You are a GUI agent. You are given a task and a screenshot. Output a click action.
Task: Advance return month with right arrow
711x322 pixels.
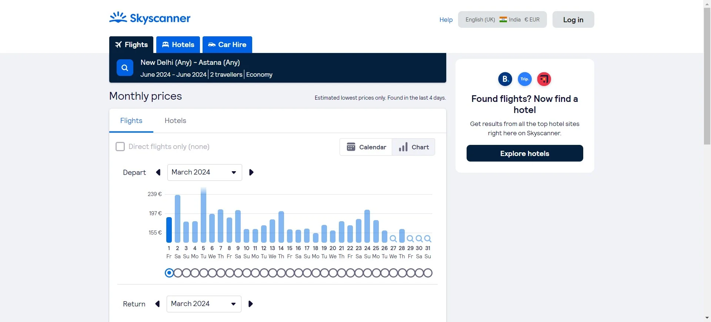pyautogui.click(x=250, y=304)
